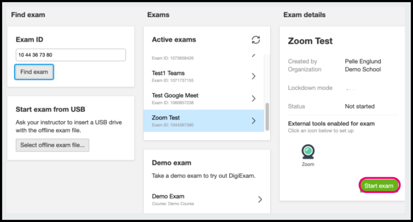Image resolution: width=413 pixels, height=222 pixels.
Task: Focus the Exam ID input field
Action: (71, 55)
